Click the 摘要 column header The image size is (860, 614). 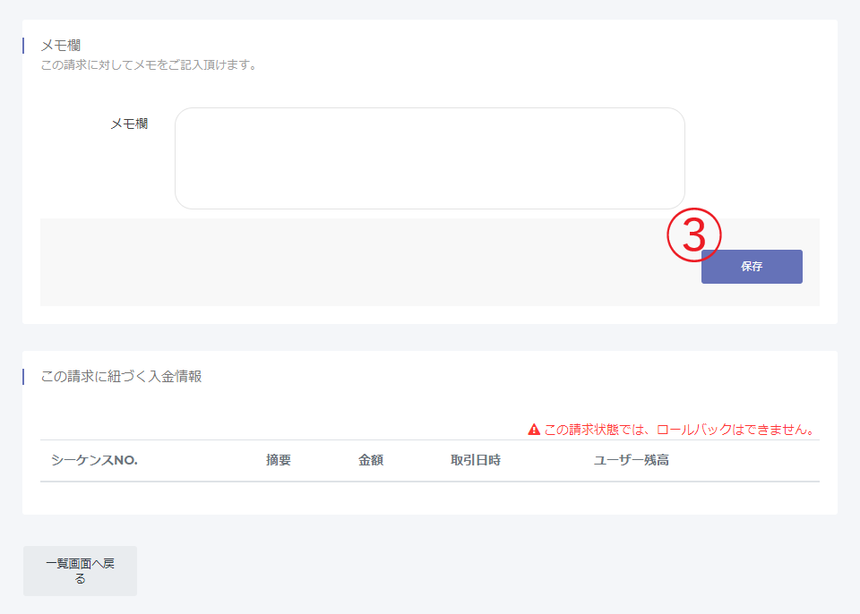279,460
